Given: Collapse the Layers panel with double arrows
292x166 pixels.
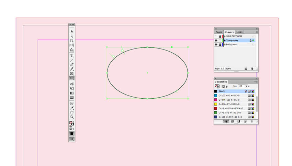Looking at the screenshot, I should point(257,29).
